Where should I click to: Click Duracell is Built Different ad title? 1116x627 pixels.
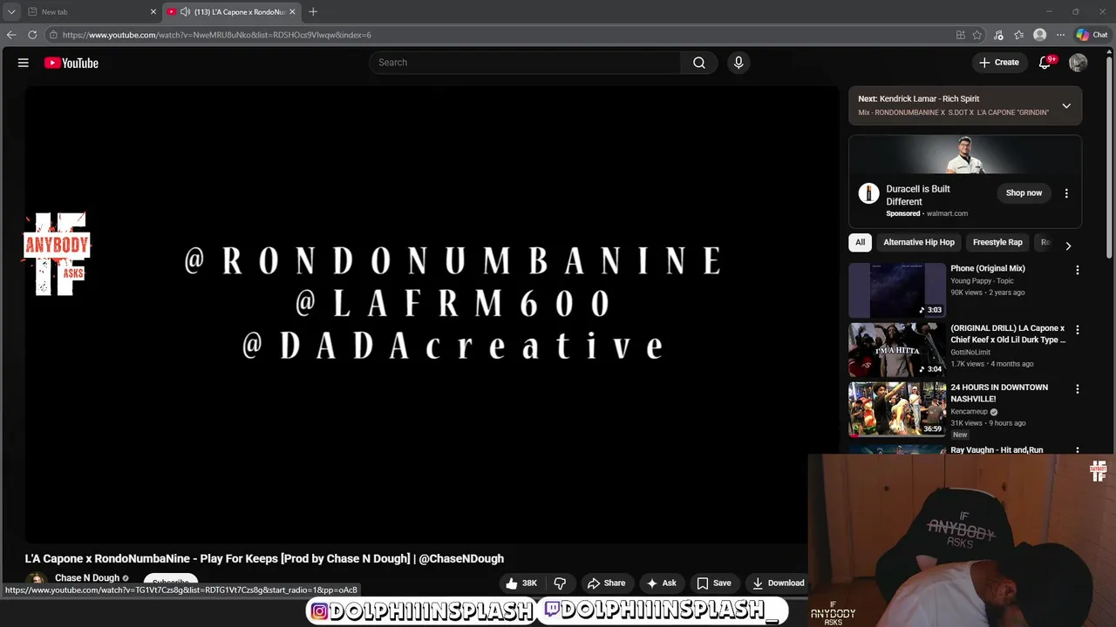[918, 195]
